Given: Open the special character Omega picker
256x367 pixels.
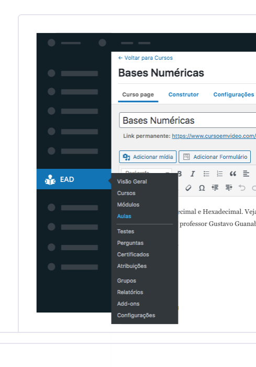Looking at the screenshot, I should tap(202, 188).
